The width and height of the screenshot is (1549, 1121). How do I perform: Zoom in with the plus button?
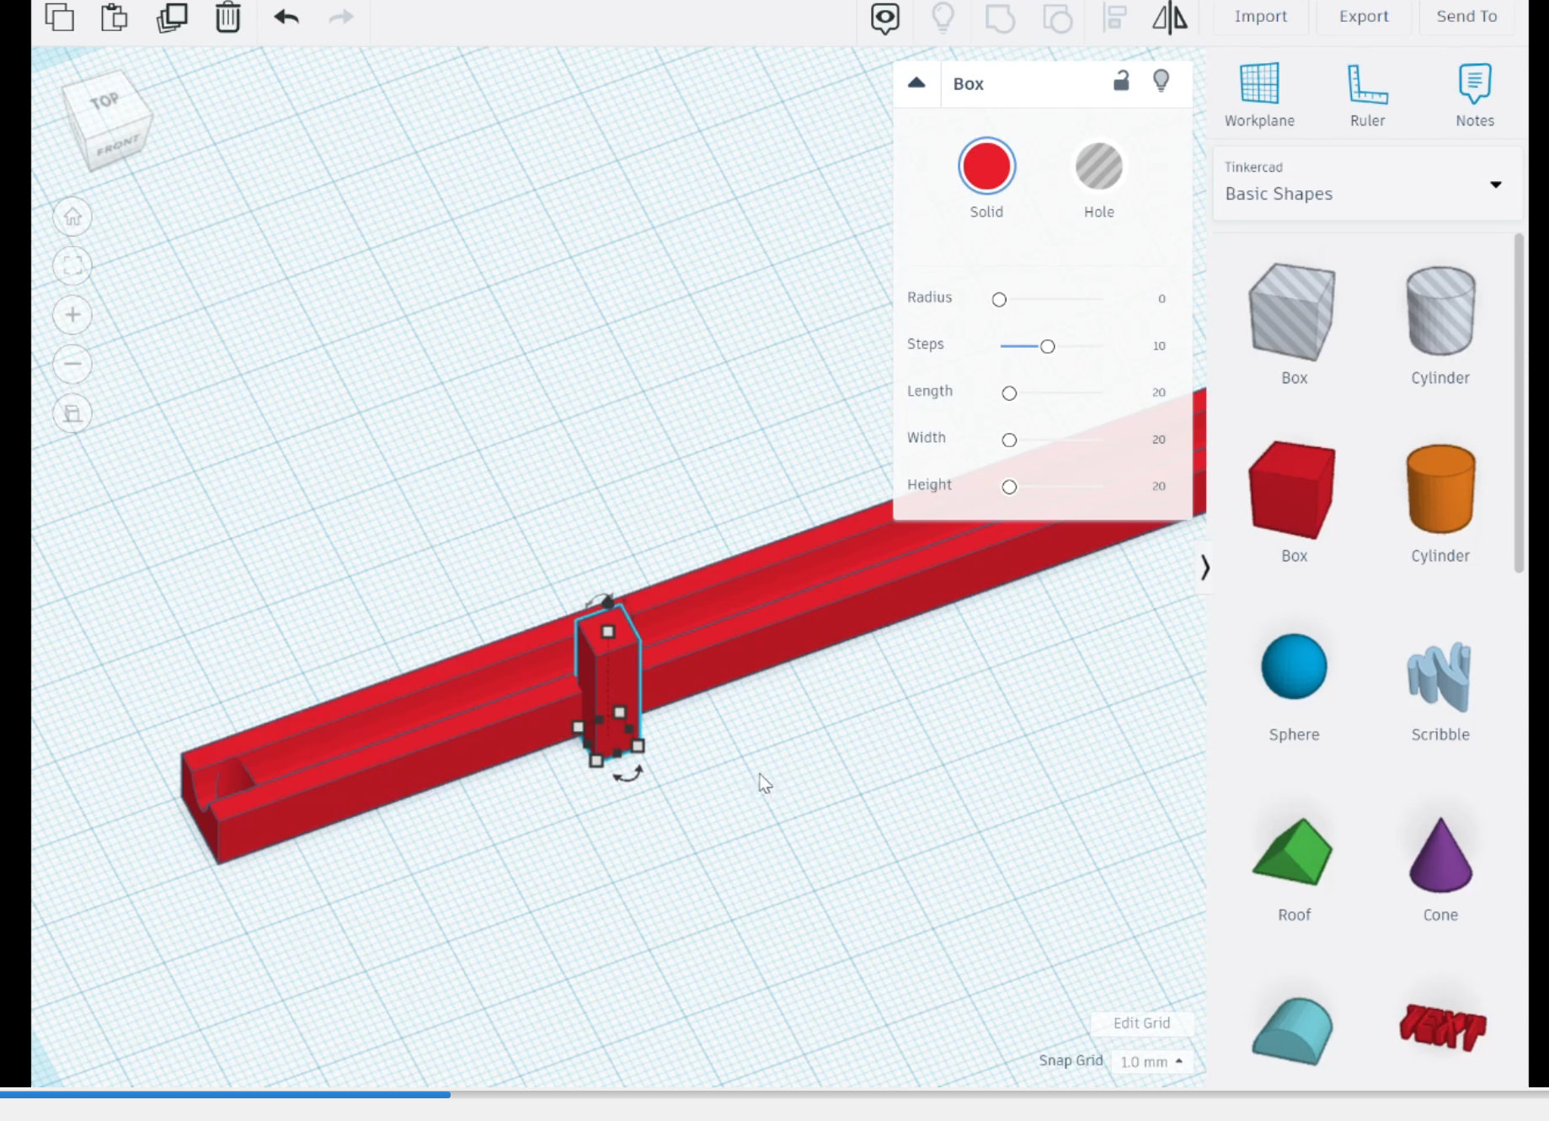click(73, 315)
